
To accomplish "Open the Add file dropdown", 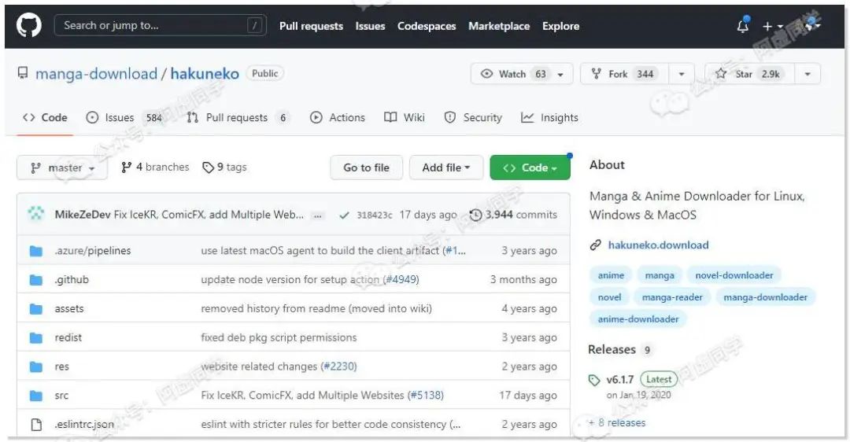I will tap(445, 168).
